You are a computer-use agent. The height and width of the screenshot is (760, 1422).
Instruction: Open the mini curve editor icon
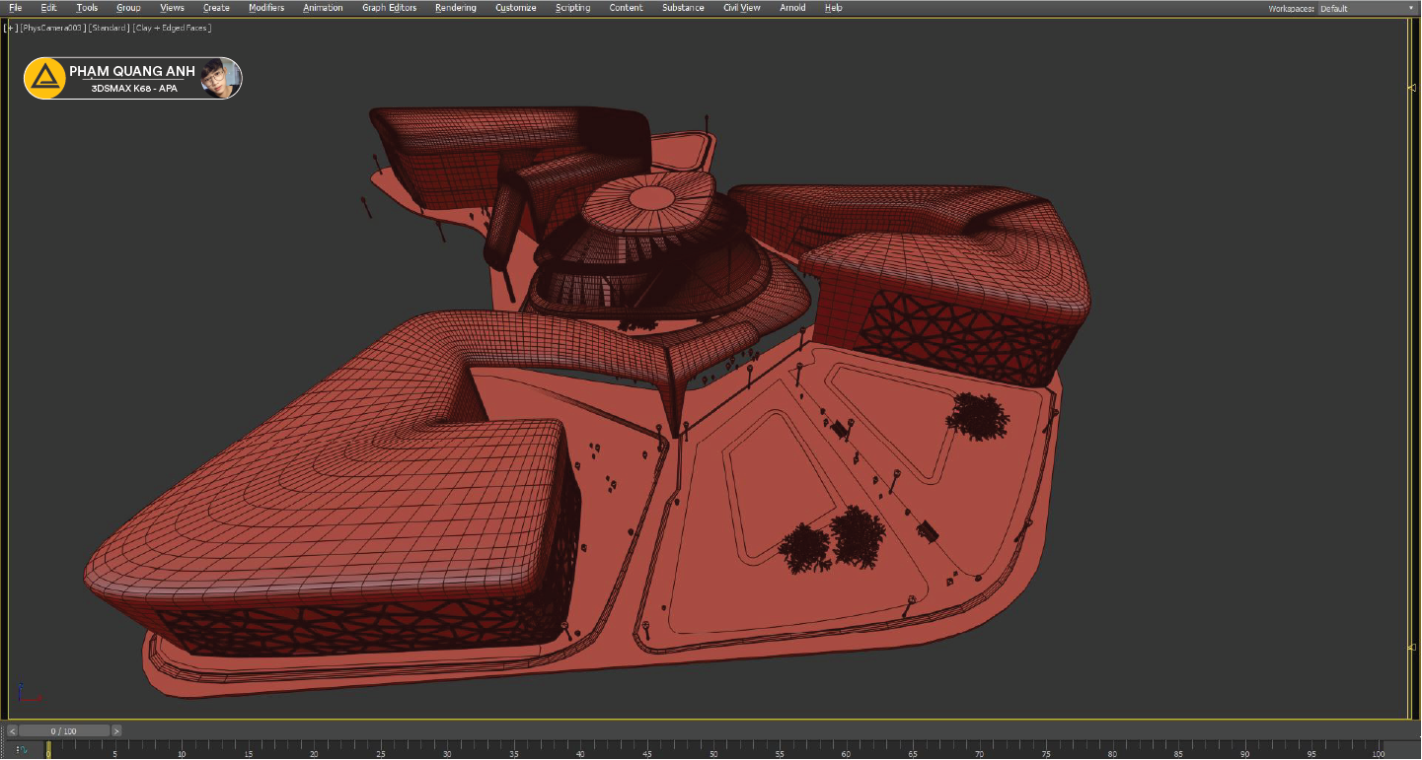click(x=21, y=750)
